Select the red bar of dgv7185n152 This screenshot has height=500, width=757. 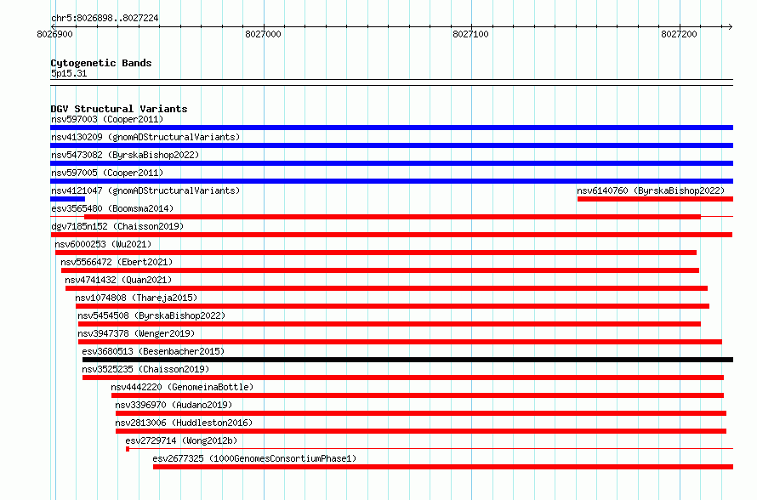(x=391, y=235)
